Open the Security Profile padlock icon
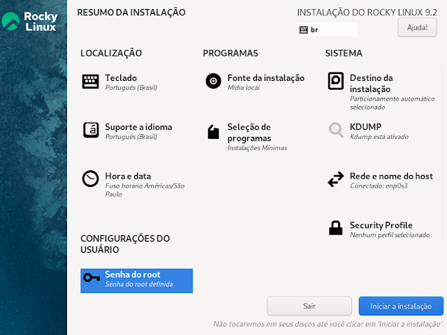 tap(335, 228)
